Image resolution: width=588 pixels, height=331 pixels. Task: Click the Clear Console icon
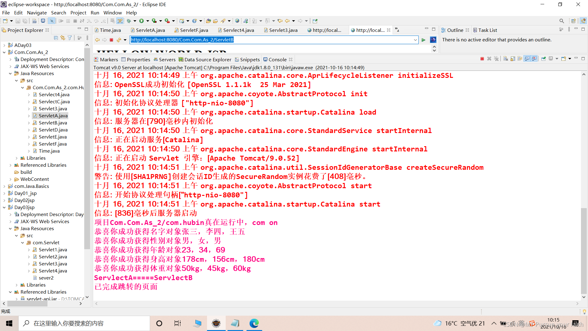tap(505, 59)
